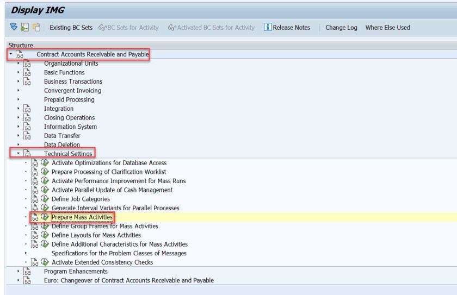Select the Convergent Invoicing tree item

[72, 91]
